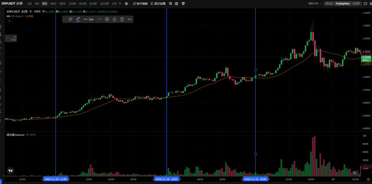Click the TradingView logo at bottom left
The image size is (372, 184).
tap(11, 171)
